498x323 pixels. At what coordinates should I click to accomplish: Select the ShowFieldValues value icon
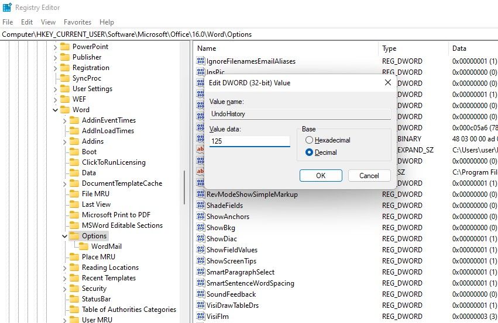tap(200, 249)
